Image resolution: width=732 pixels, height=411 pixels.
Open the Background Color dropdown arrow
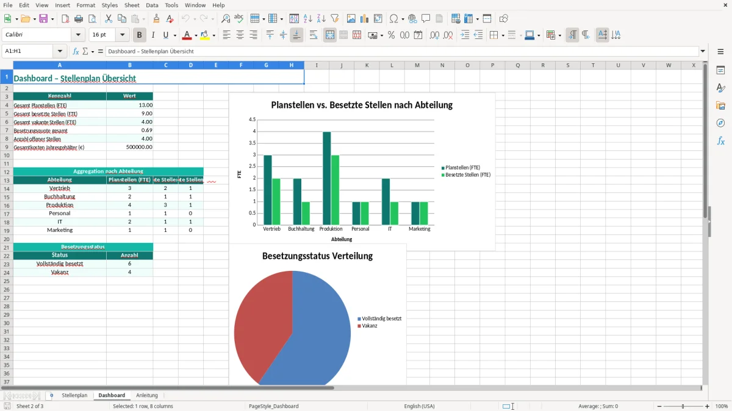[x=213, y=35]
